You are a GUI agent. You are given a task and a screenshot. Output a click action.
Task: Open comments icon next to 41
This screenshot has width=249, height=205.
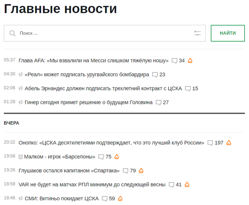tap(171, 185)
